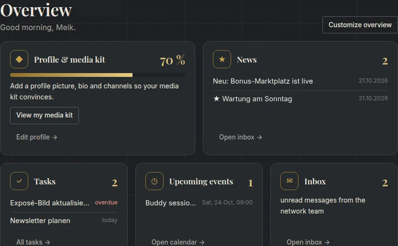Click the Upcoming events count 1
Image resolution: width=398 pixels, height=246 pixels.
(250, 182)
